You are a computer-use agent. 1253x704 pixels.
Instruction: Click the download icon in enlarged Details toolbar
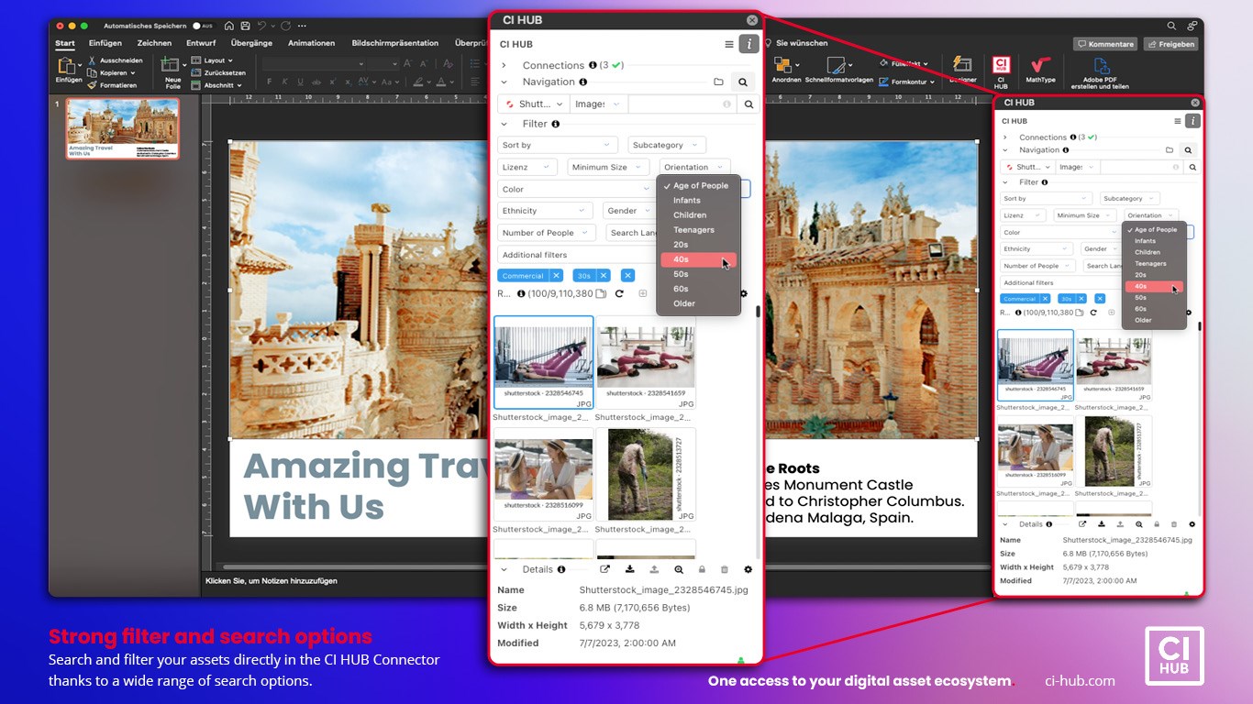(x=630, y=569)
